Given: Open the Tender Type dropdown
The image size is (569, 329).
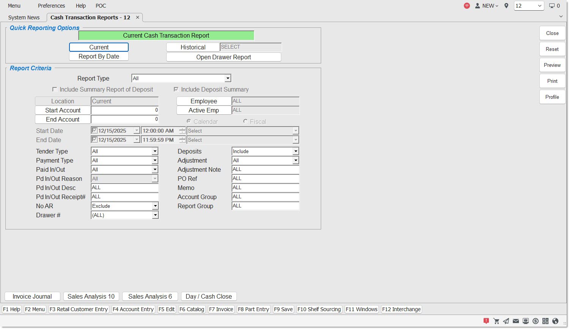Looking at the screenshot, I should coord(154,151).
